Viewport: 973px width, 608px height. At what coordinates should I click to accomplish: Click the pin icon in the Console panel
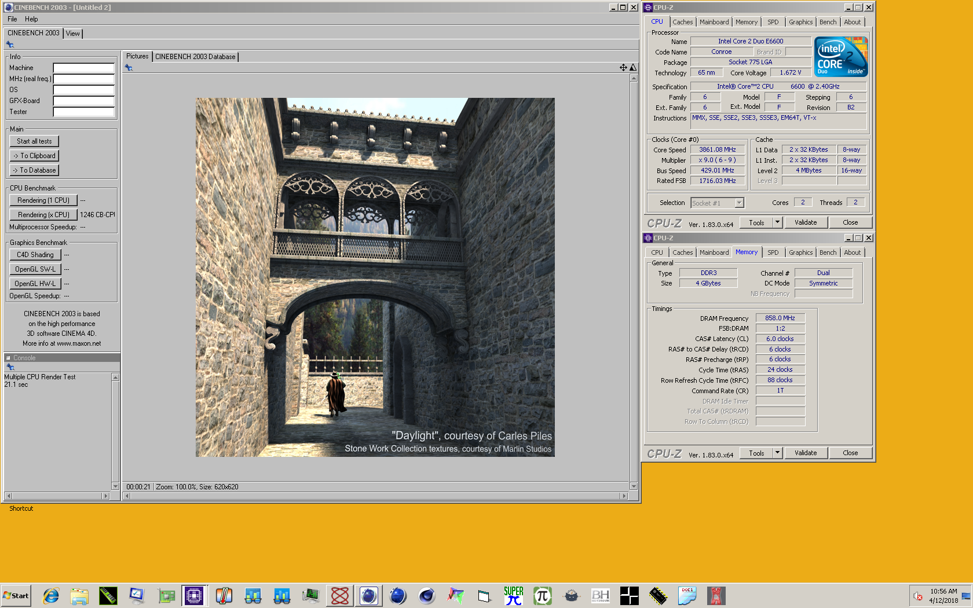tap(10, 367)
